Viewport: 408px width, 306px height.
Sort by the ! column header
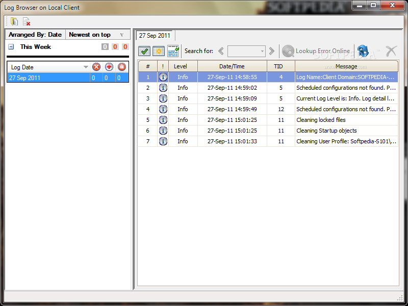[163, 66]
